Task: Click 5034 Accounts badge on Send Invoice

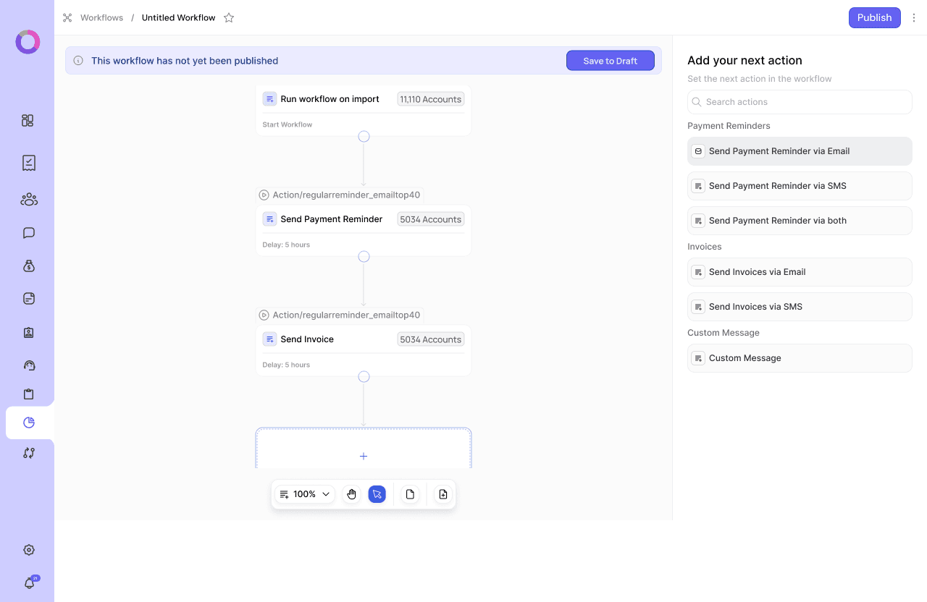Action: tap(431, 339)
